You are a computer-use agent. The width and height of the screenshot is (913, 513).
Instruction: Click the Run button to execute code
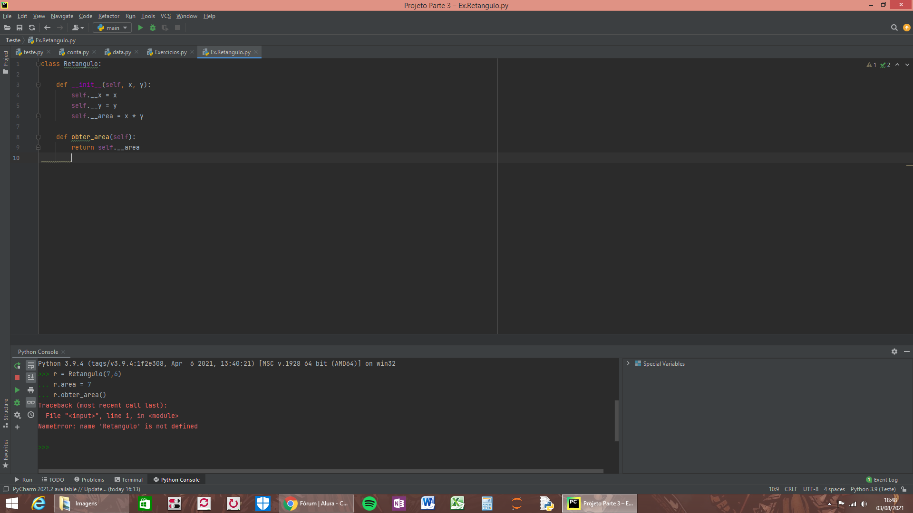coord(140,28)
